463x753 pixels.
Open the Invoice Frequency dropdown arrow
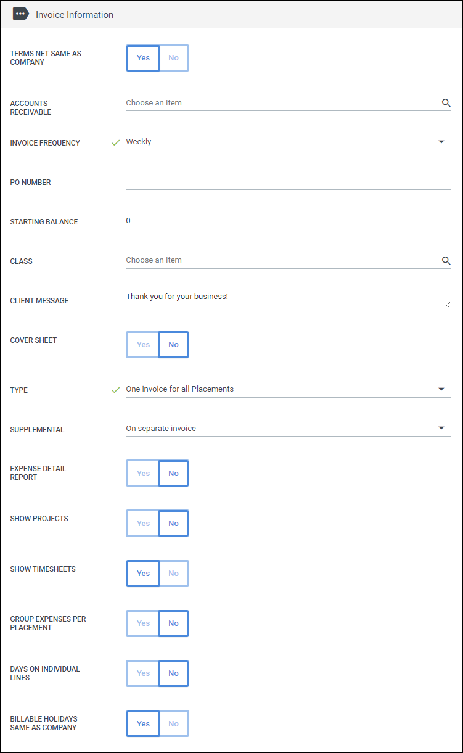pyautogui.click(x=441, y=142)
